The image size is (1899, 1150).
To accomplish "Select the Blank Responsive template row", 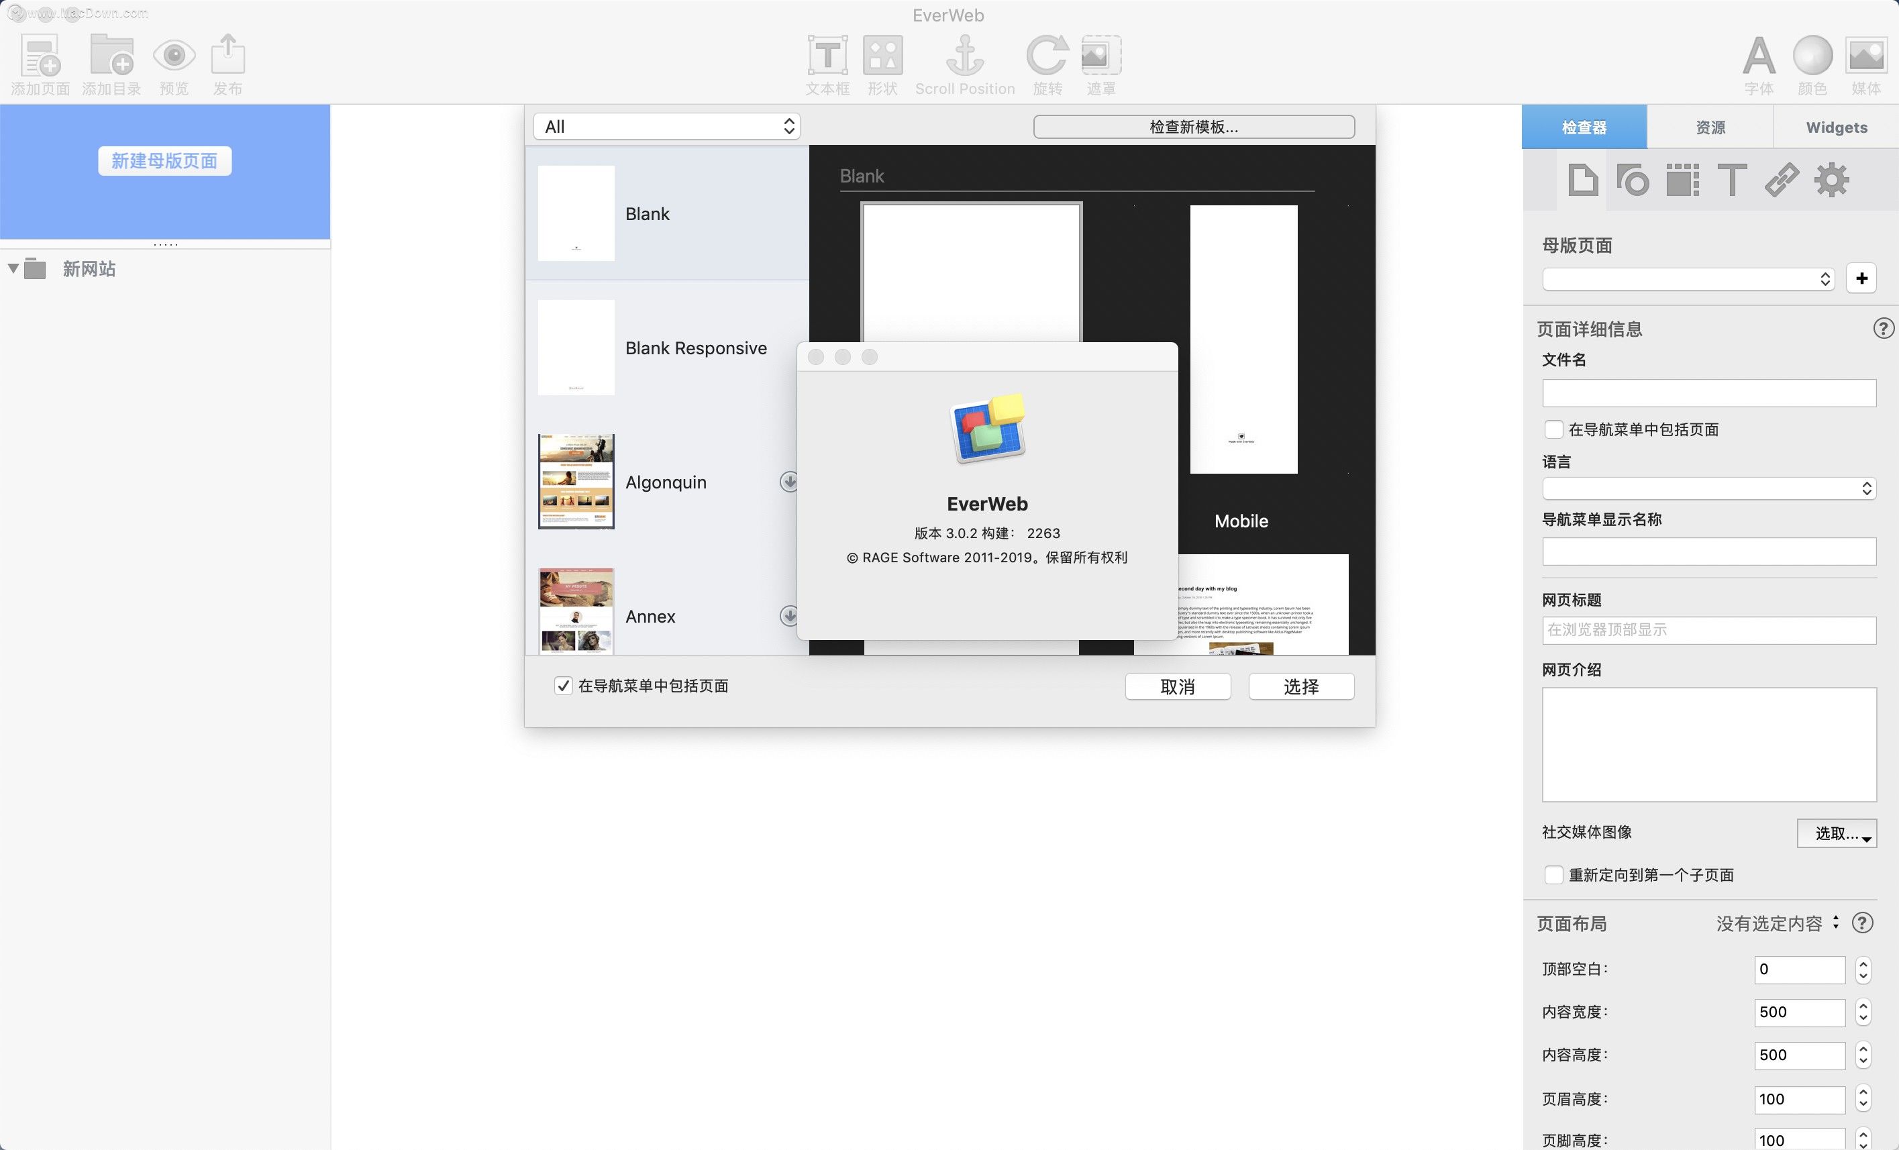I will click(668, 348).
